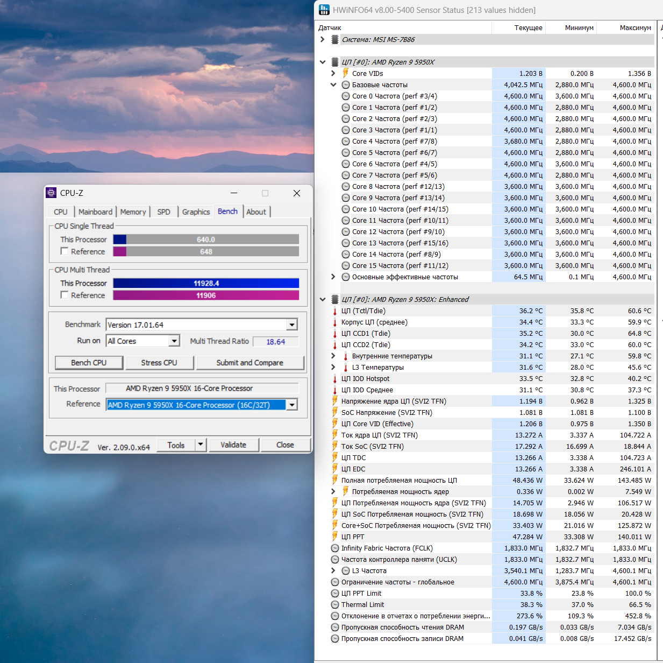Screen dimensions: 663x663
Task: Click the clock icon beside Основные эффективные частоты
Action: pyautogui.click(x=346, y=277)
